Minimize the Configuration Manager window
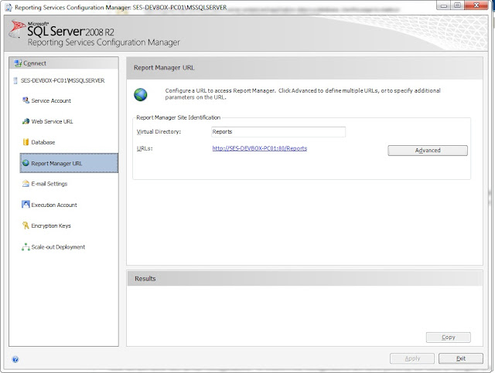This screenshot has width=495, height=373. 443,5
